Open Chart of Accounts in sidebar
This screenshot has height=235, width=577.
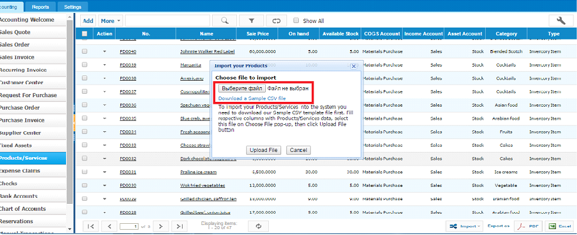pyautogui.click(x=33, y=208)
